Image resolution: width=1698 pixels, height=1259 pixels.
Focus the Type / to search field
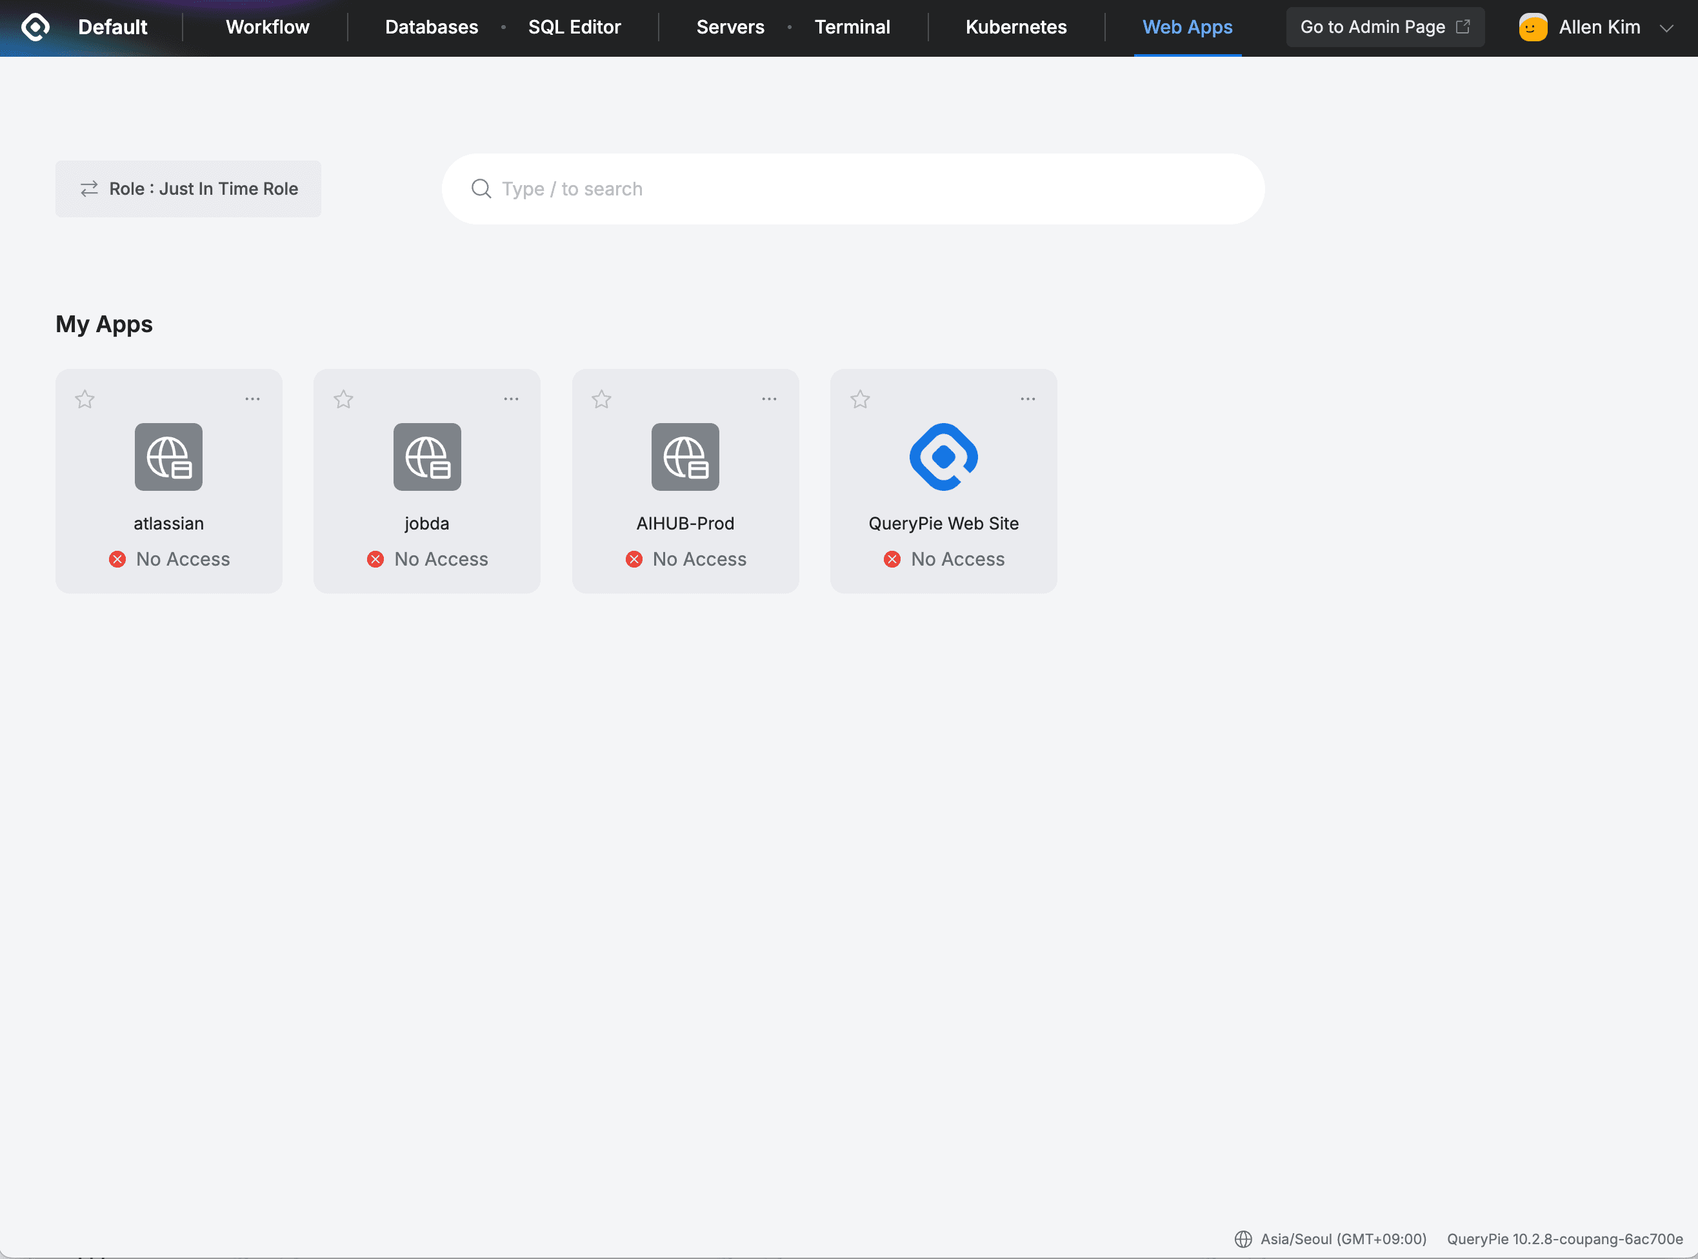869,188
